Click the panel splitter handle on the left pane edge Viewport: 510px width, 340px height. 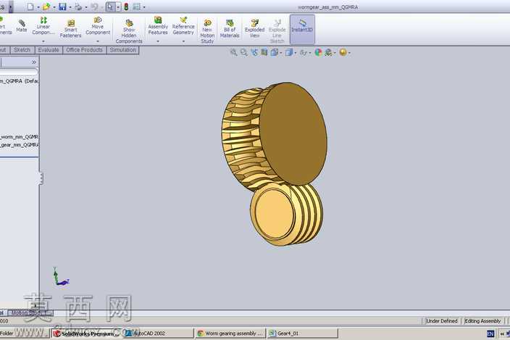coord(41,178)
